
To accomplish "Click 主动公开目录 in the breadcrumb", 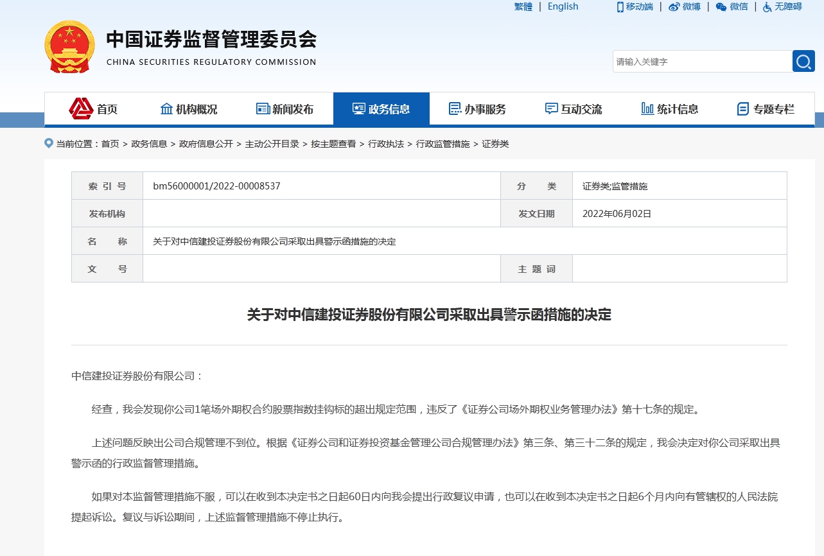I will pyautogui.click(x=272, y=144).
